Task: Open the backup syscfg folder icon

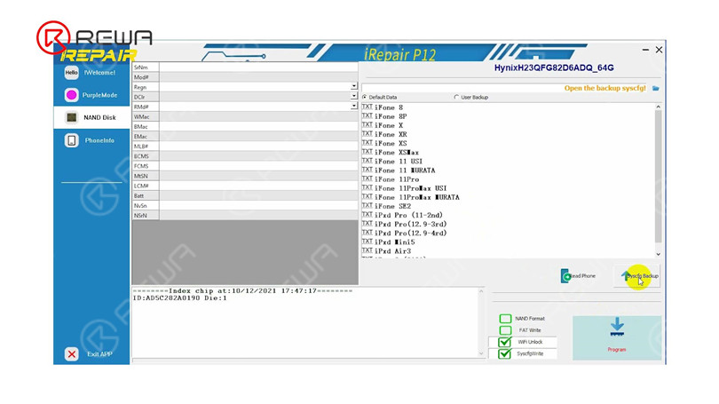Action: point(656,88)
